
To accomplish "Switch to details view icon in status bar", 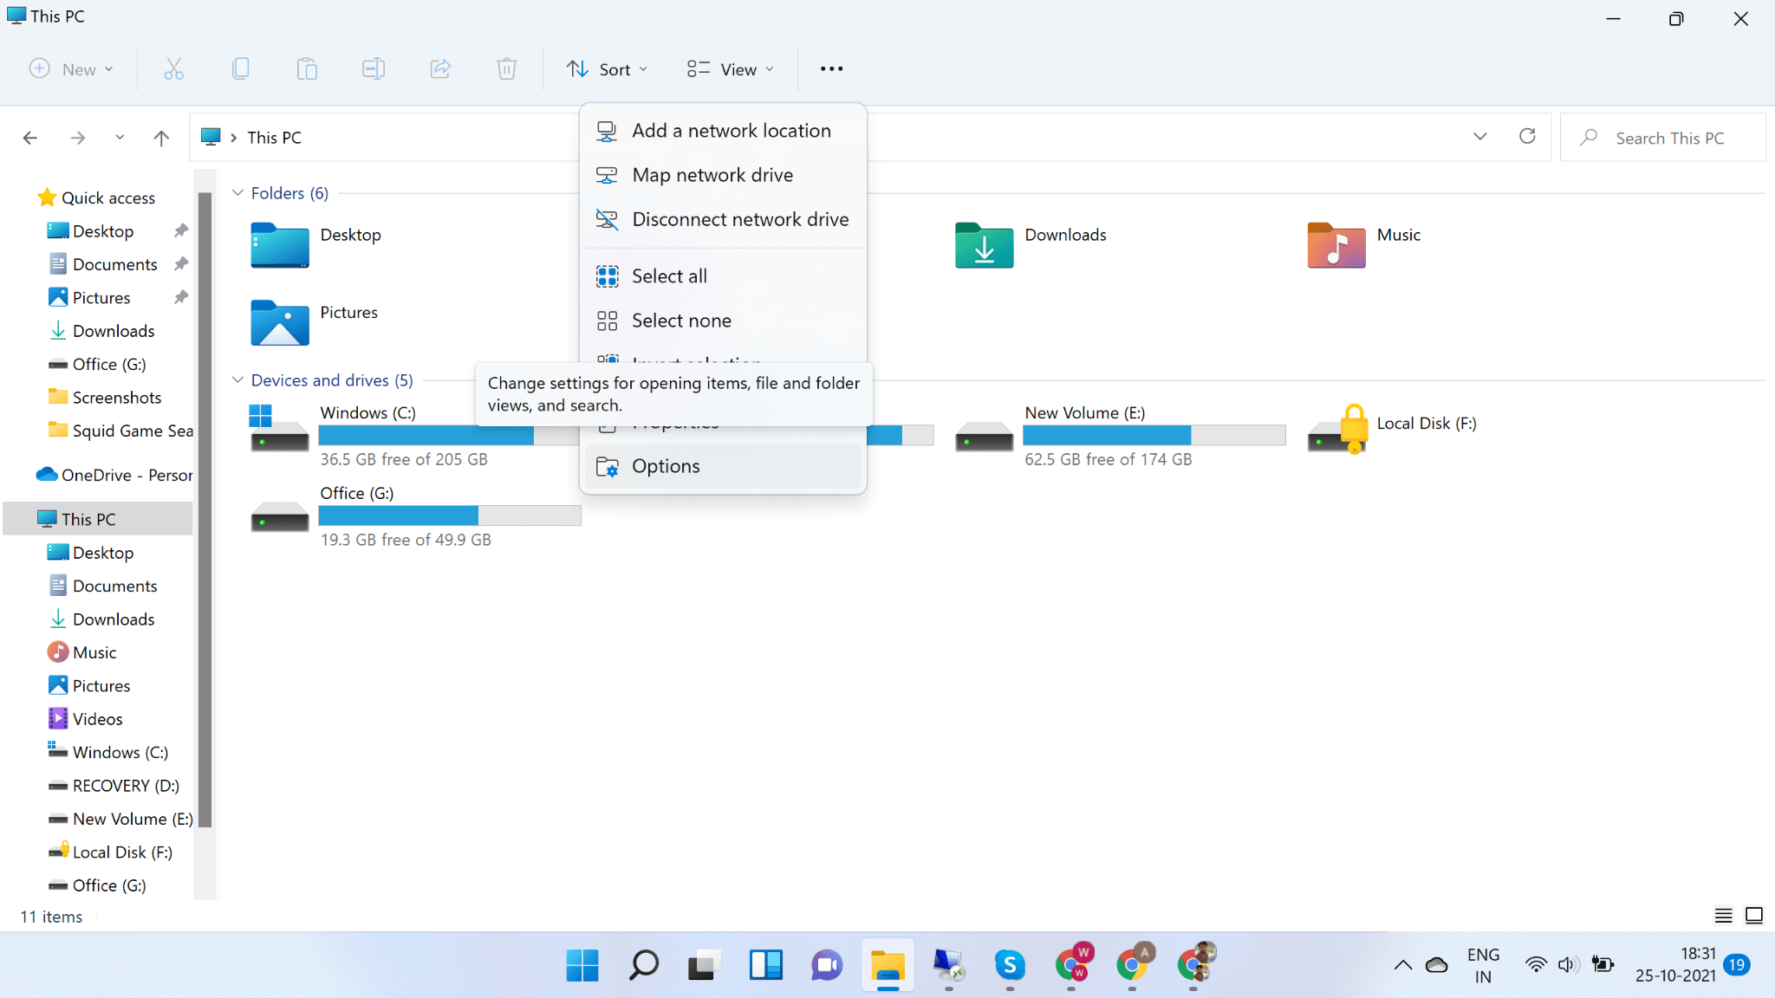I will [x=1723, y=916].
